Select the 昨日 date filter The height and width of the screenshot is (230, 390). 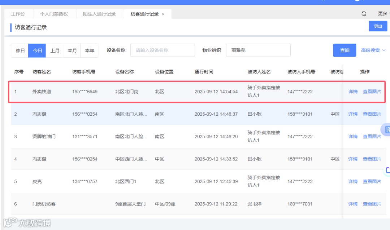point(20,51)
